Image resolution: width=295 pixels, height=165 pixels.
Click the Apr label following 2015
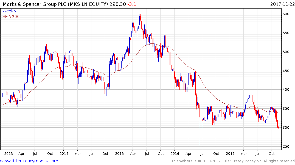click(x=133, y=154)
